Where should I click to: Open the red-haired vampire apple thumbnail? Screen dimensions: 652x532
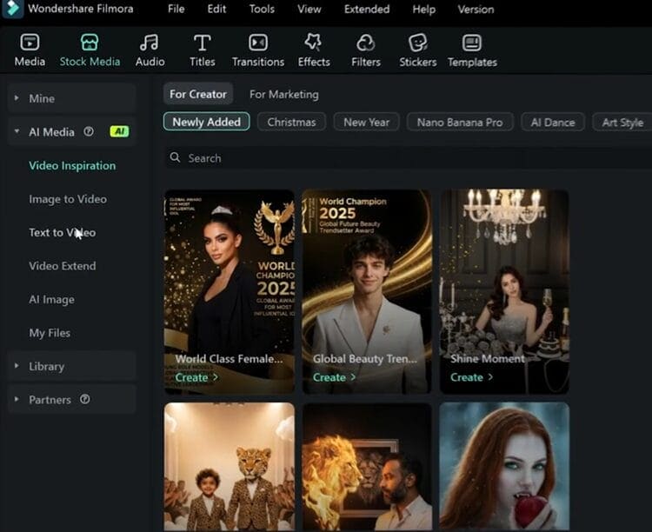pos(504,467)
